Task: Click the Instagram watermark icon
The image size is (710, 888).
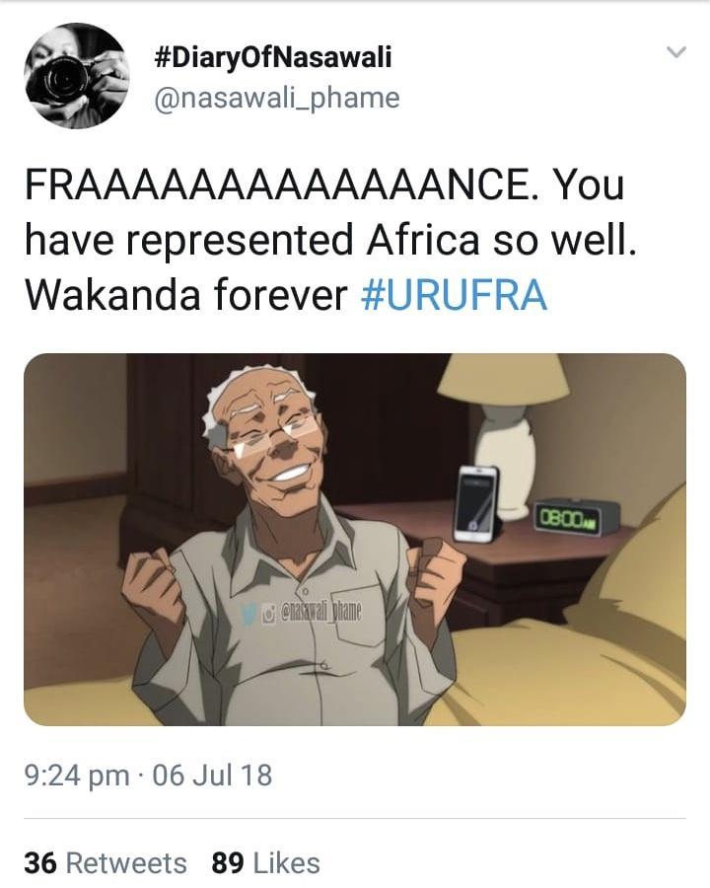Action: [270, 614]
